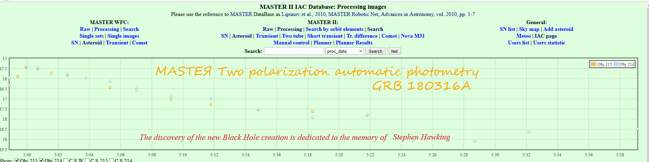Open MASTER II Search by orbit elements
The height and width of the screenshot is (162, 649).
pos(334,29)
